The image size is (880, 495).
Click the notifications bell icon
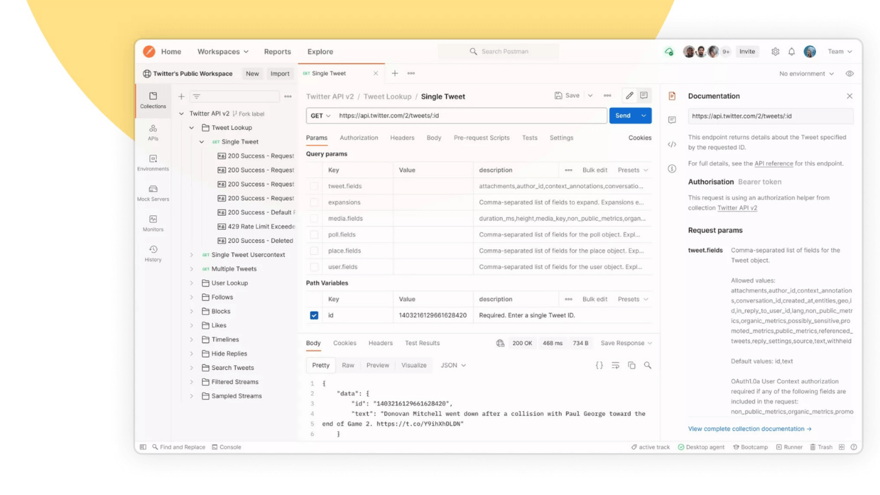coord(791,52)
